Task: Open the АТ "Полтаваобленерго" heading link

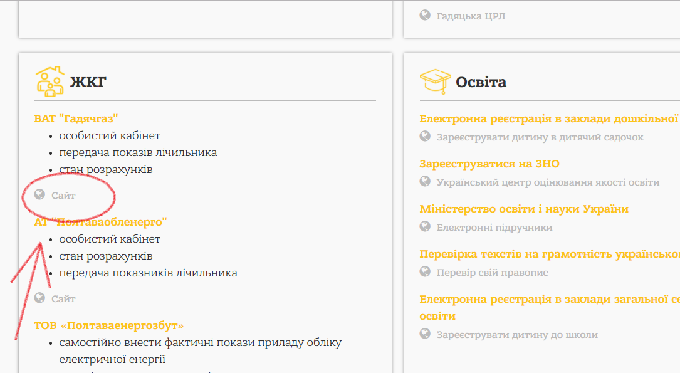Action: pyautogui.click(x=100, y=222)
